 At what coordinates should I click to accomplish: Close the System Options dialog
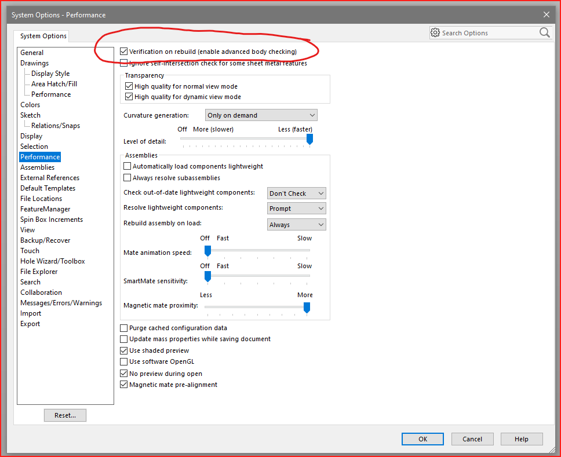click(x=546, y=14)
